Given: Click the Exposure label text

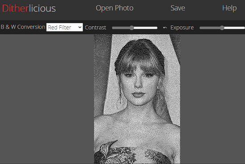Looking at the screenshot, I should 182,28.
